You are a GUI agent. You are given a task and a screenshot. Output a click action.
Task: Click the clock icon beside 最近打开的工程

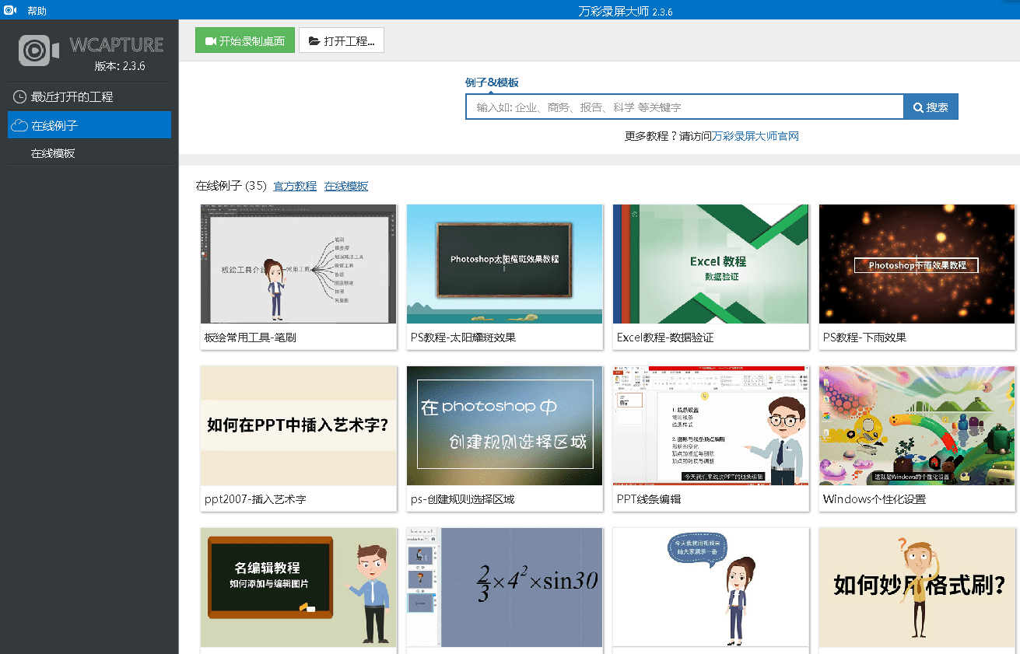tap(19, 97)
